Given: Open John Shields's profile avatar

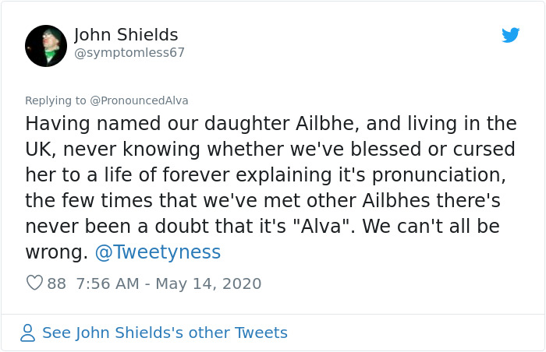Looking at the screenshot, I should coord(46,46).
